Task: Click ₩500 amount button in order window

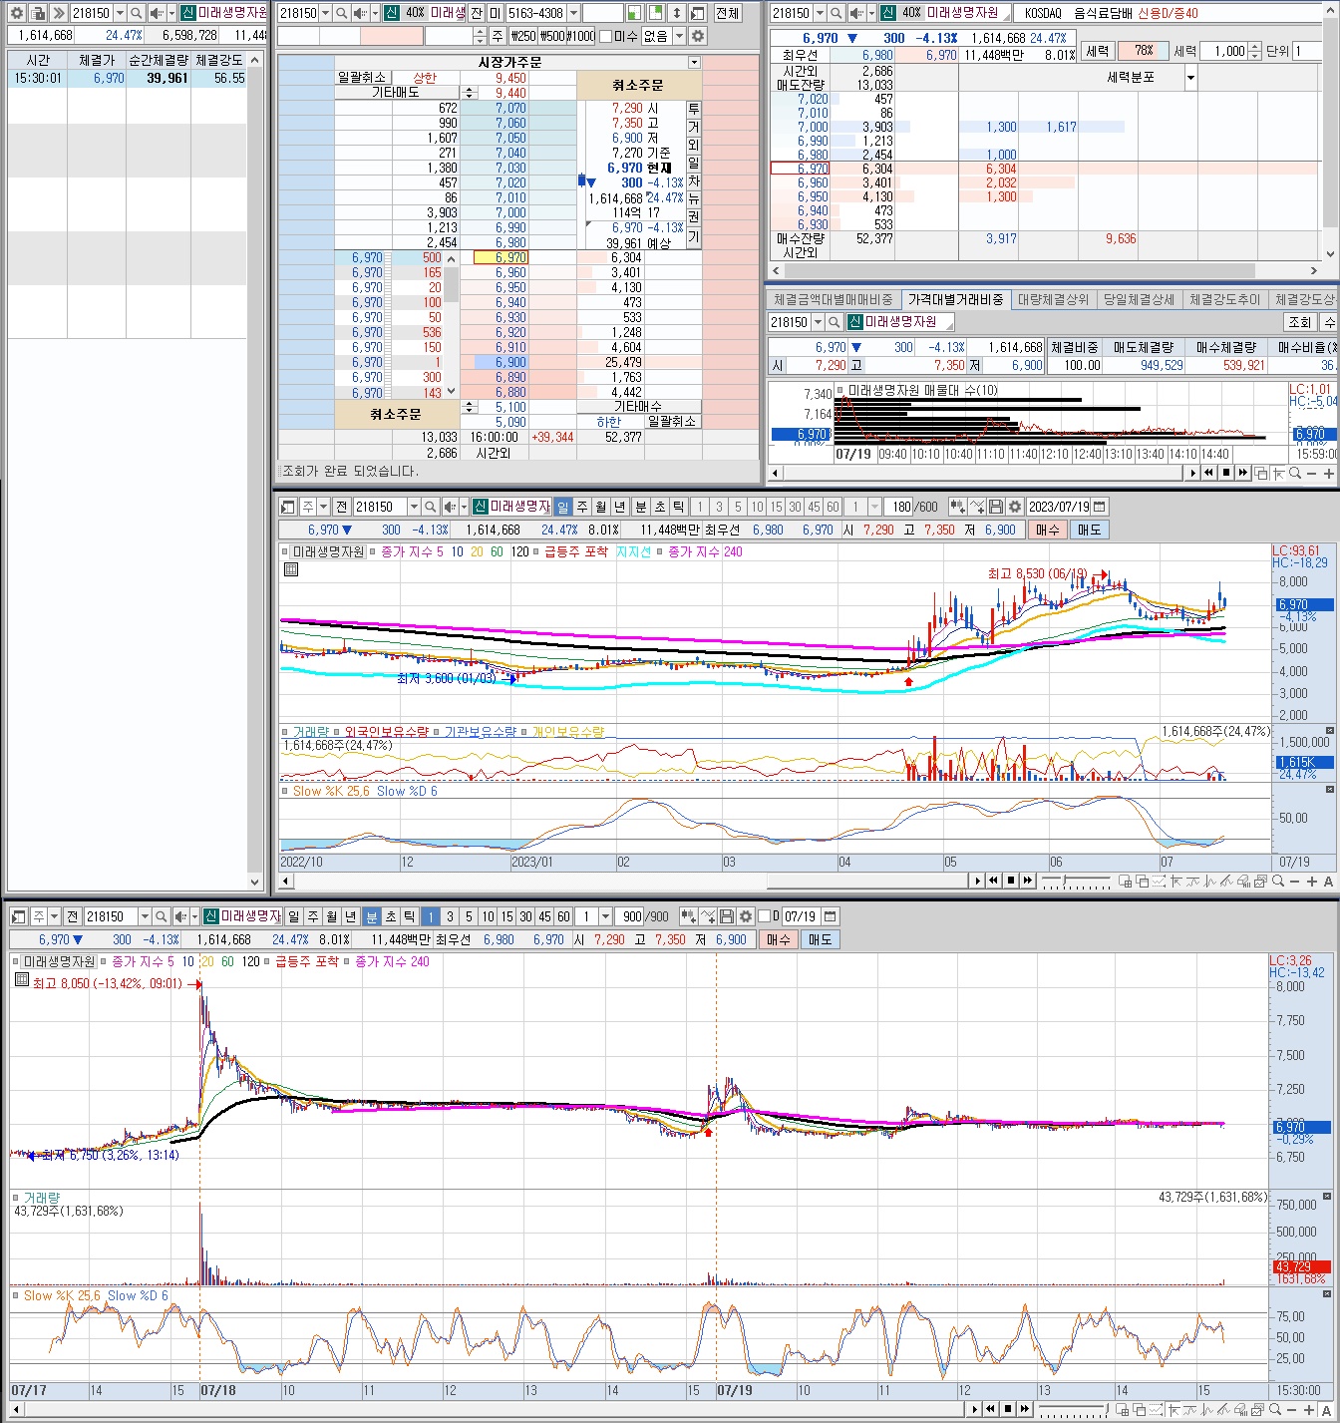Action: coord(551,36)
